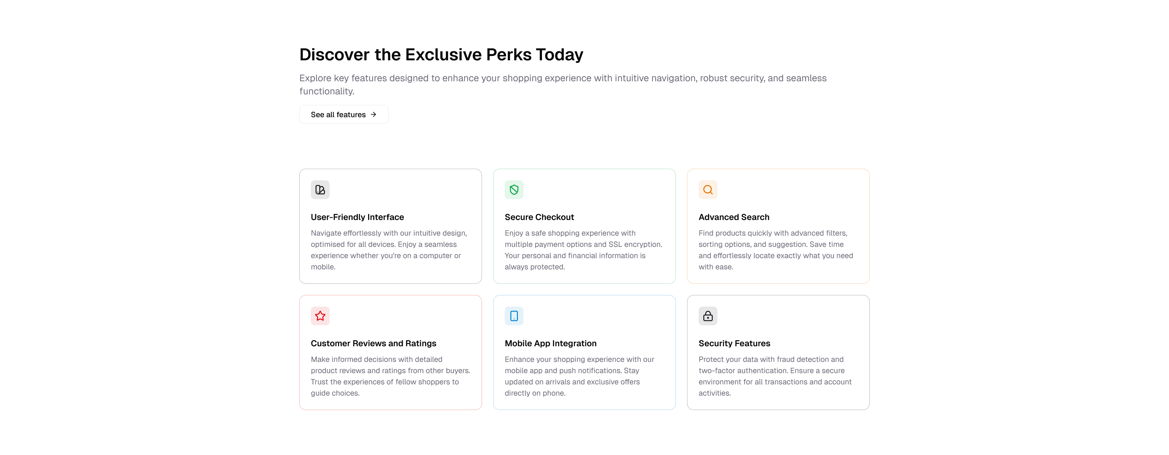The image size is (1169, 455).
Task: Select the Security Features heading
Action: pyautogui.click(x=734, y=343)
